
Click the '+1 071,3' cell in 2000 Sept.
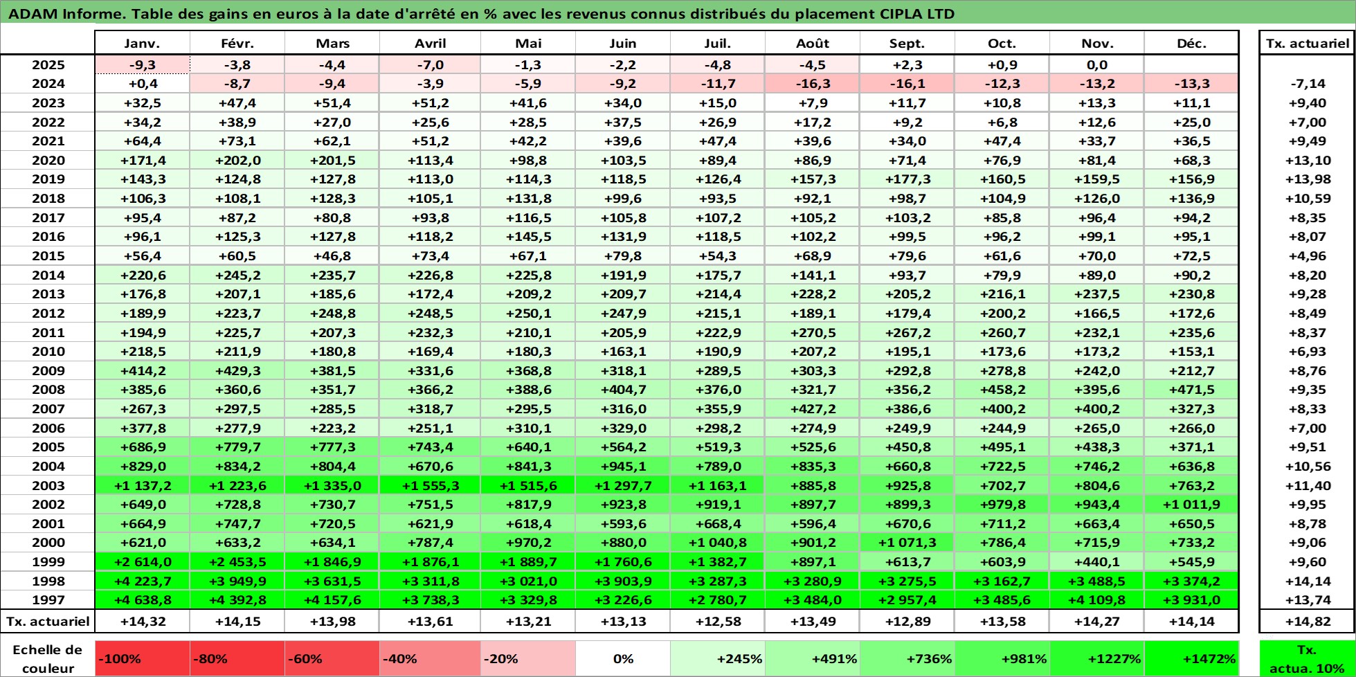click(x=907, y=543)
